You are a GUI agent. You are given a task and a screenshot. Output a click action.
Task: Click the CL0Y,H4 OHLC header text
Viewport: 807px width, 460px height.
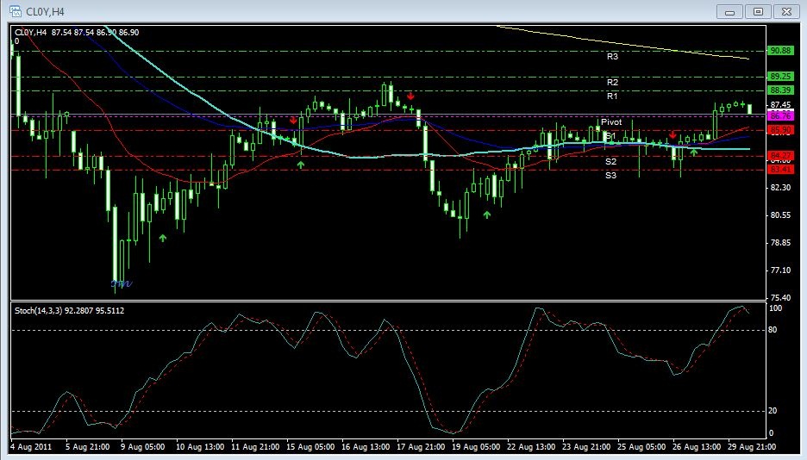[x=77, y=33]
